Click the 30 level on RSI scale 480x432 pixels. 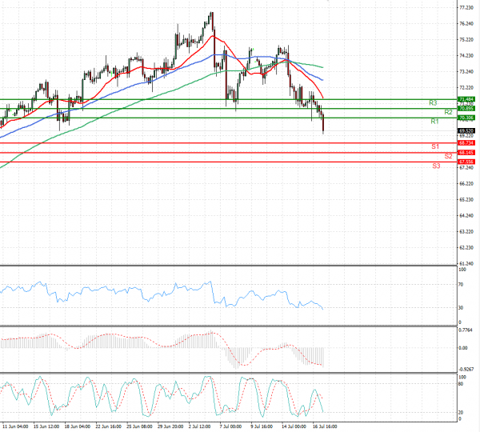point(461,308)
